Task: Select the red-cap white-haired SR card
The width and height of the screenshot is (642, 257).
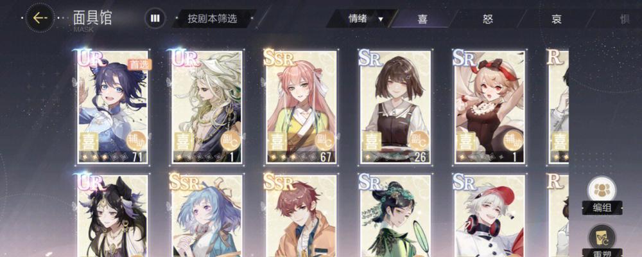Action: point(490,216)
